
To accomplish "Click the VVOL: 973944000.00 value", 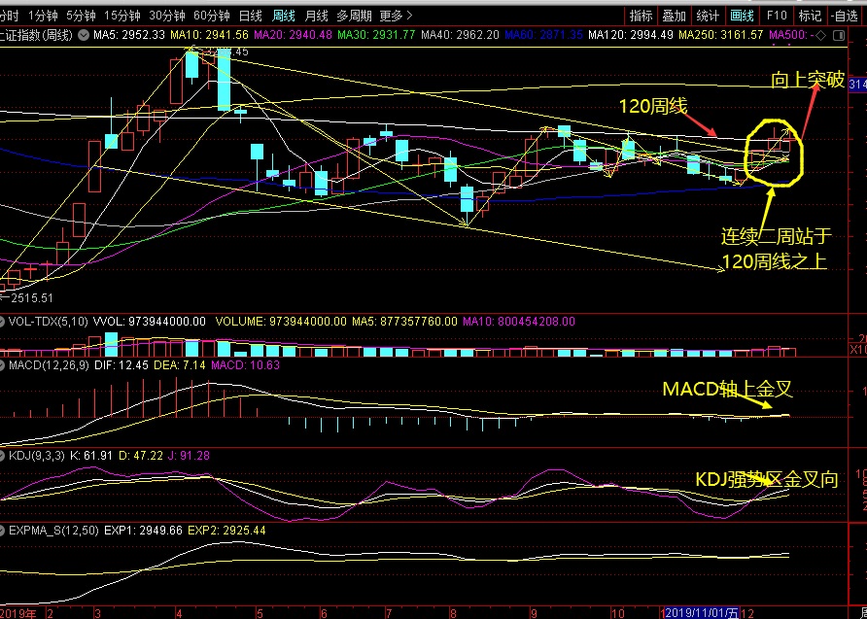I will coord(150,321).
